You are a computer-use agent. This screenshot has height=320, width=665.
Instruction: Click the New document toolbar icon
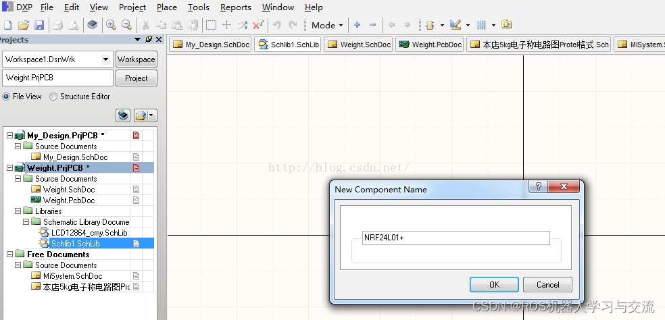[x=7, y=25]
